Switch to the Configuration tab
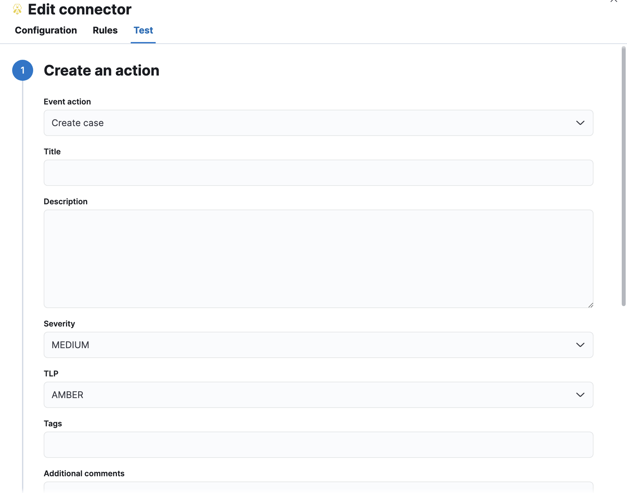 point(46,30)
